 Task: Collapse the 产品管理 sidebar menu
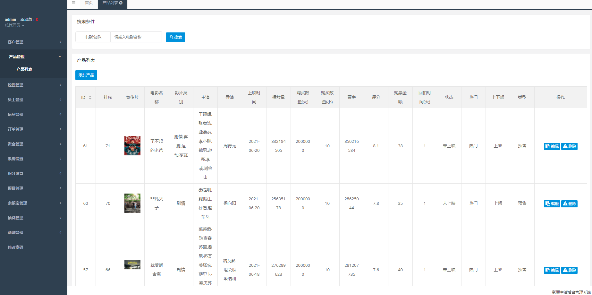click(34, 57)
